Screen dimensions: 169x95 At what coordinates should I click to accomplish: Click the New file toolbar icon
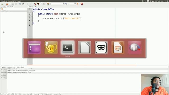point(2,4)
